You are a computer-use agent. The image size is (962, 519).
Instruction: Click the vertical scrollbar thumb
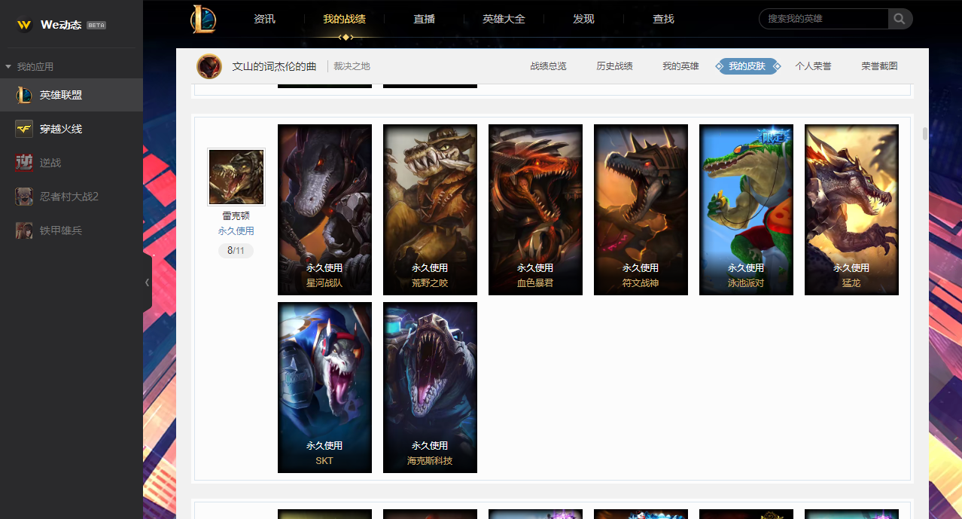point(924,134)
